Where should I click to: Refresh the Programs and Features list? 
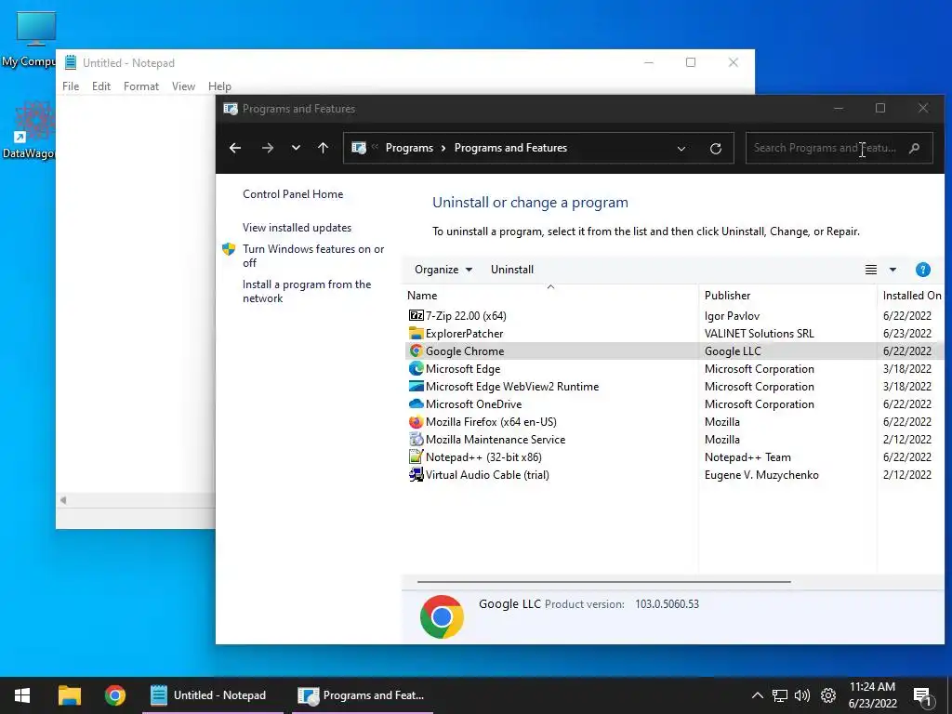point(716,148)
